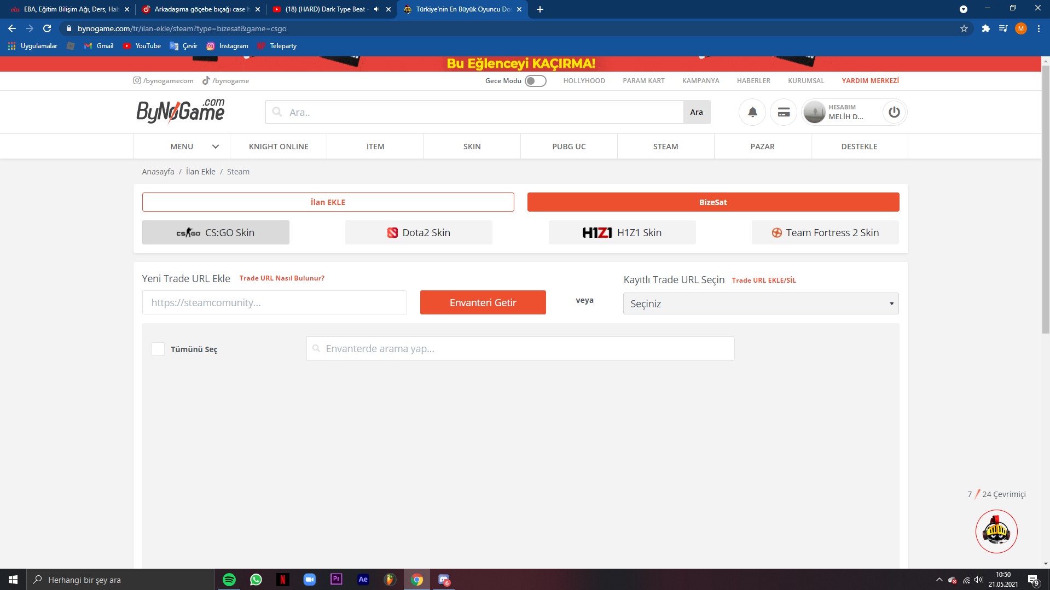The height and width of the screenshot is (590, 1050).
Task: Open HOLLYHOOD link
Action: 584,81
